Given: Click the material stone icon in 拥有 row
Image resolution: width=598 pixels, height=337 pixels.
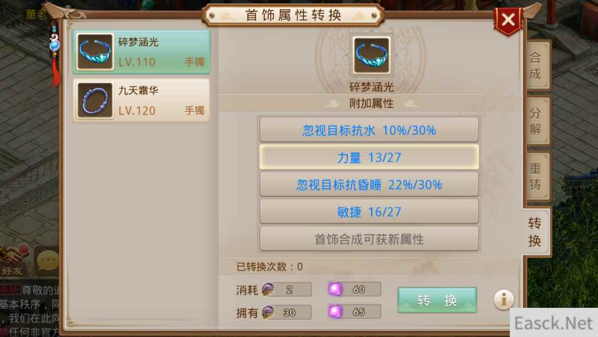Looking at the screenshot, I should (268, 313).
